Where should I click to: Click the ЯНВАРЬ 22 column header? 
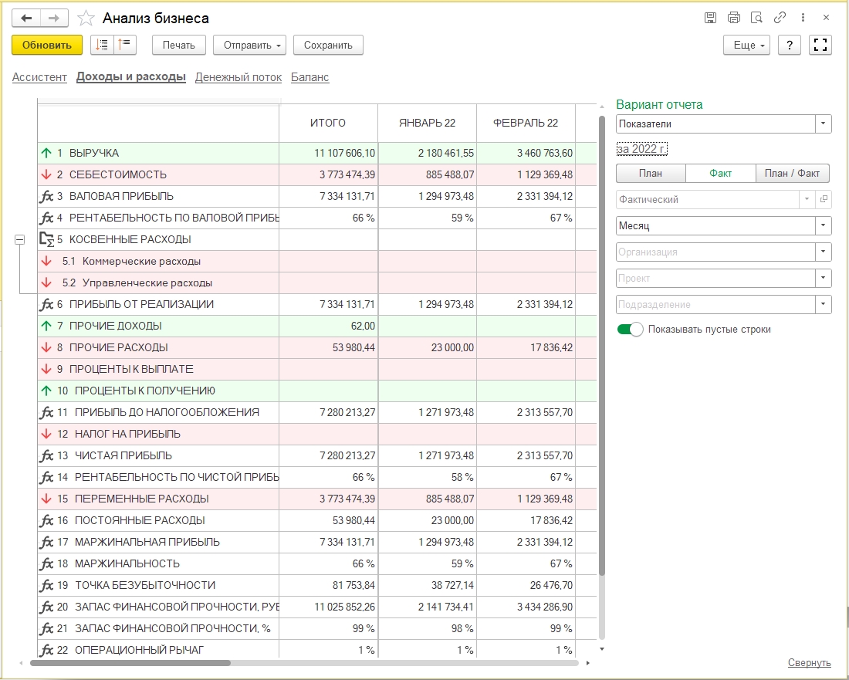(x=428, y=123)
